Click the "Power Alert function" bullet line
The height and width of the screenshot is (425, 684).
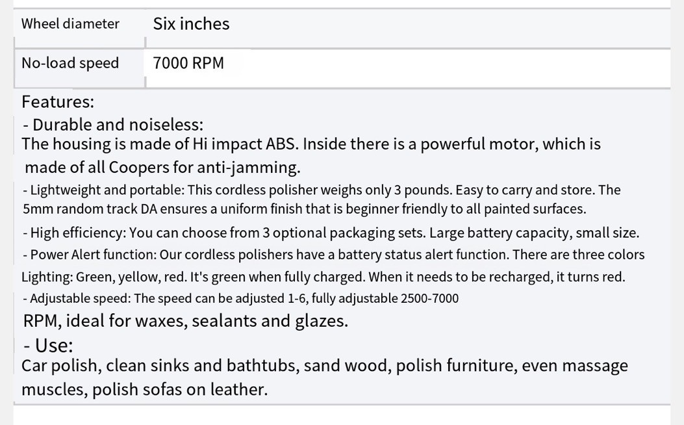[333, 255]
